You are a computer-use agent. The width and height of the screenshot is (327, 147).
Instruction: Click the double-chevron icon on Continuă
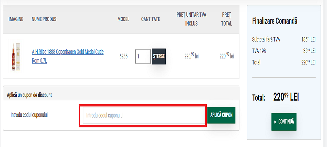click(275, 122)
